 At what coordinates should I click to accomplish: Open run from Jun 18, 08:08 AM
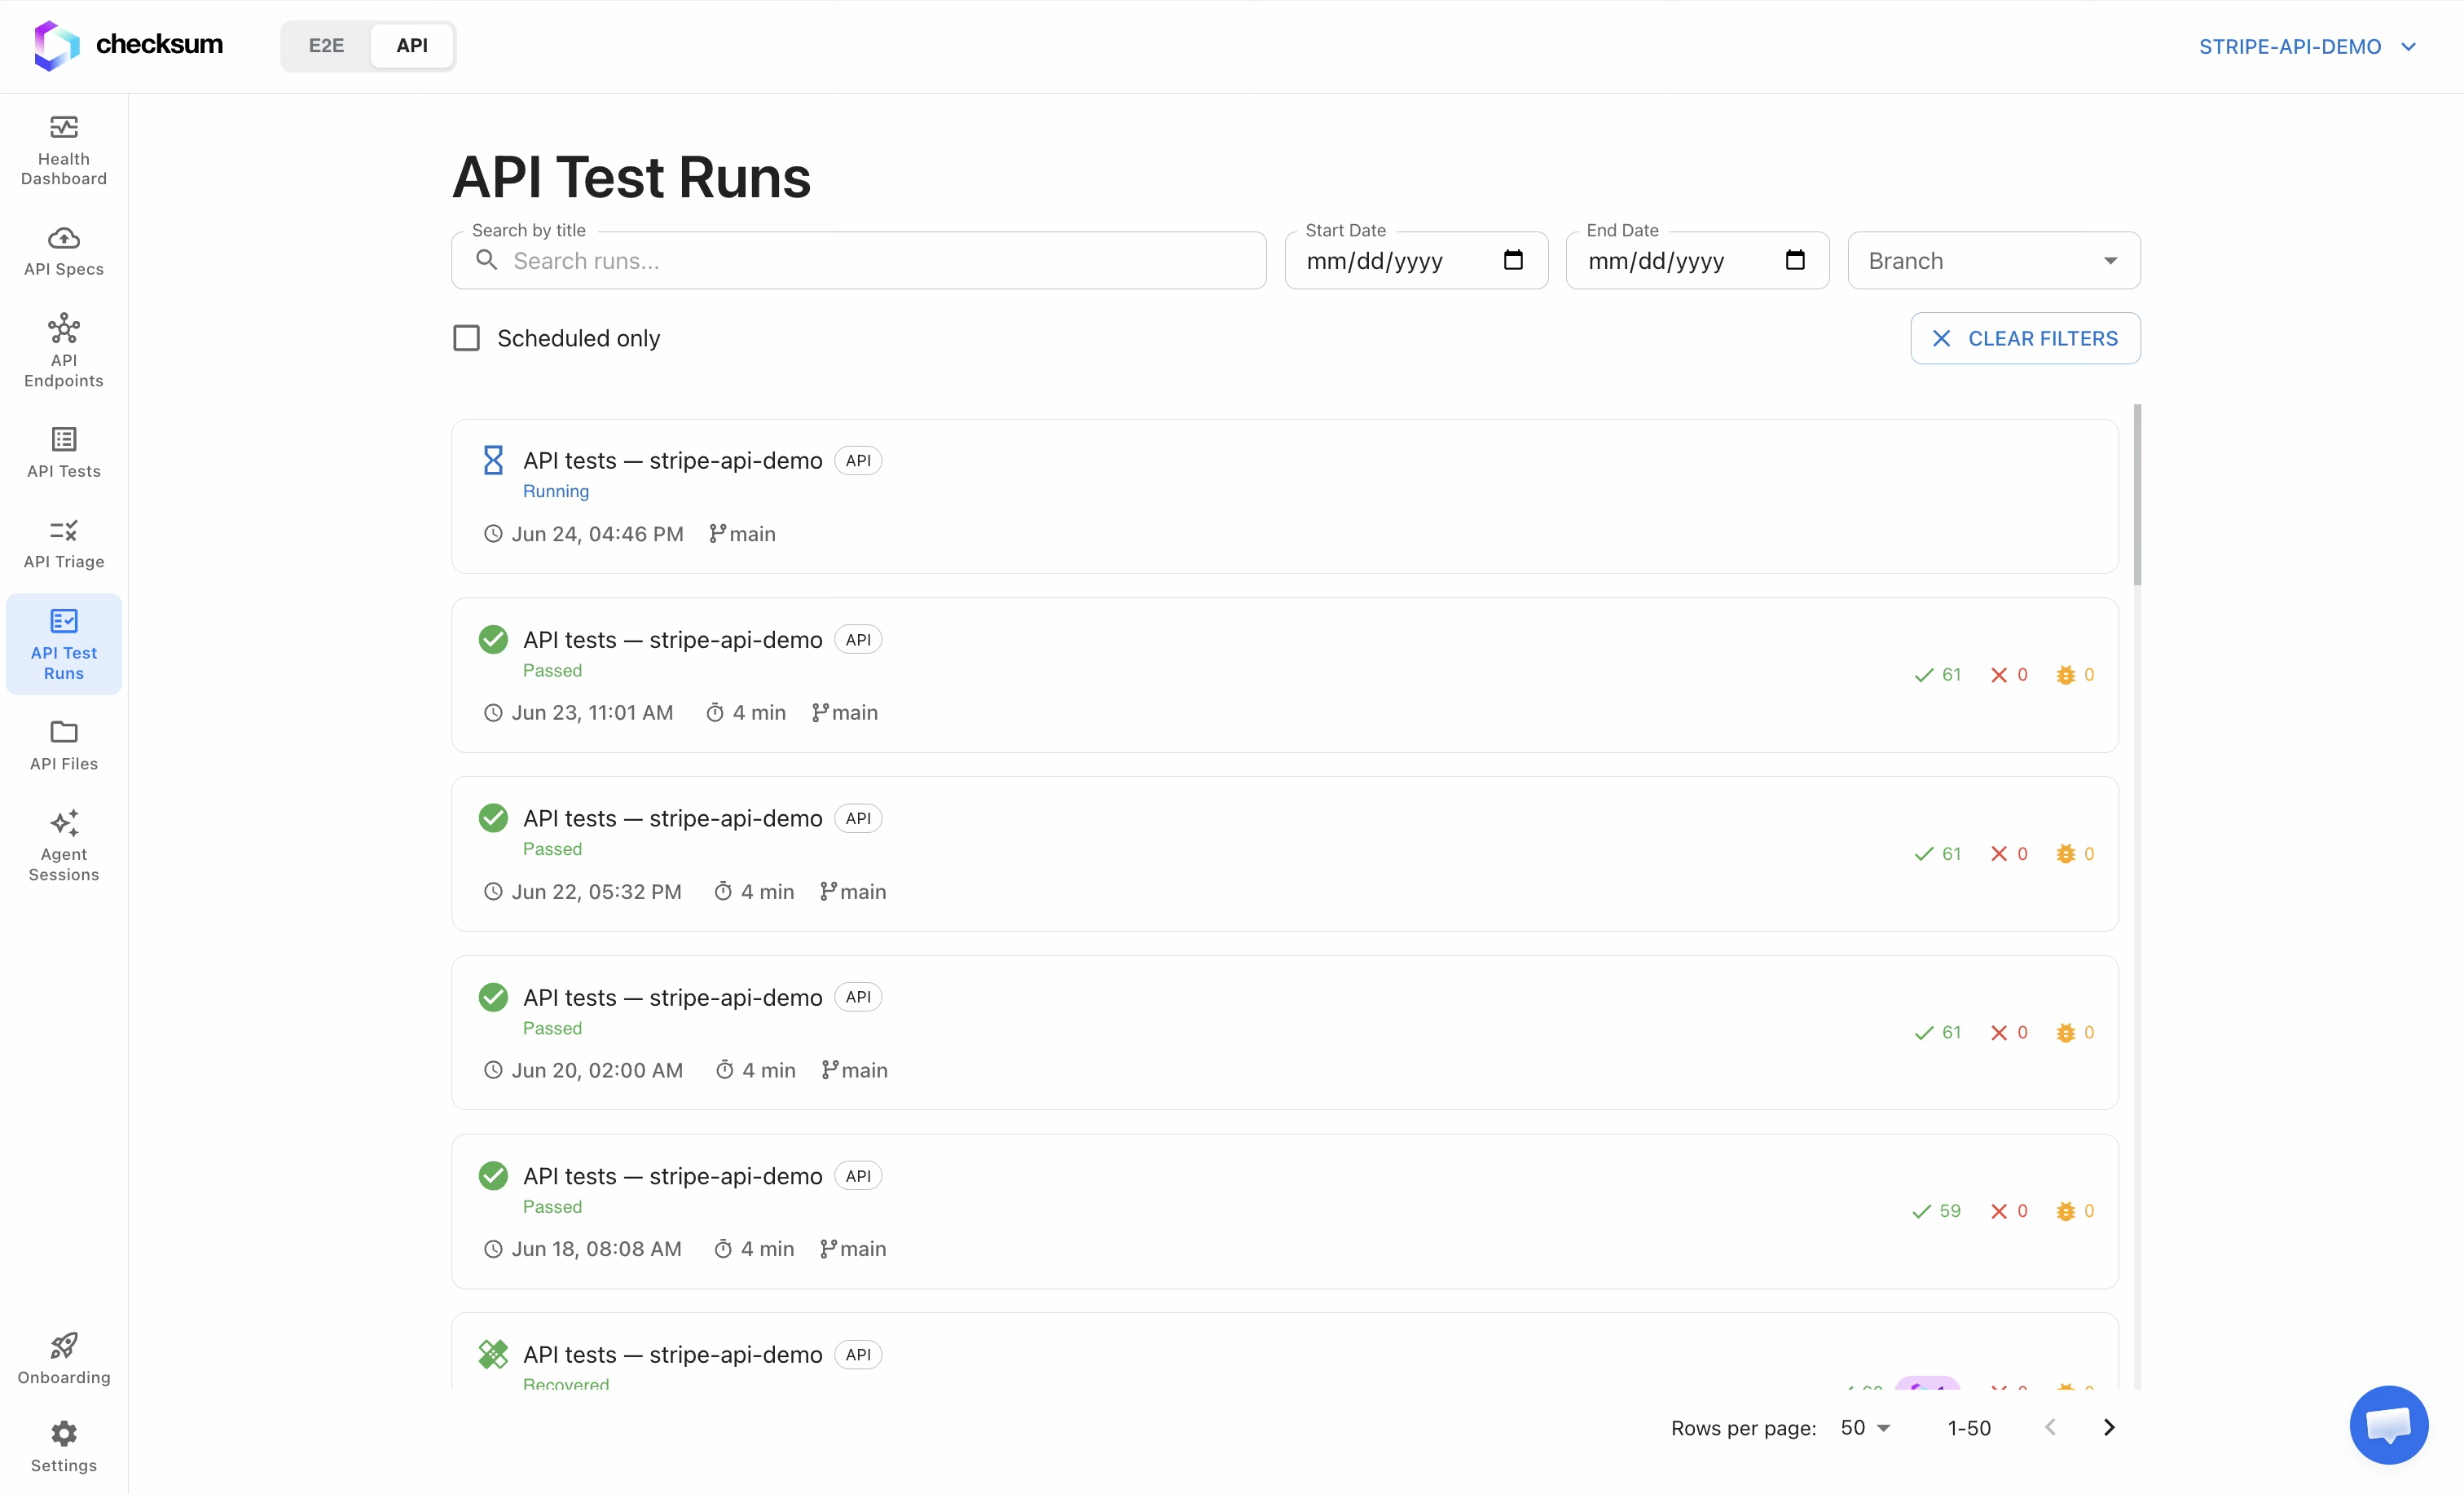pyautogui.click(x=1284, y=1211)
